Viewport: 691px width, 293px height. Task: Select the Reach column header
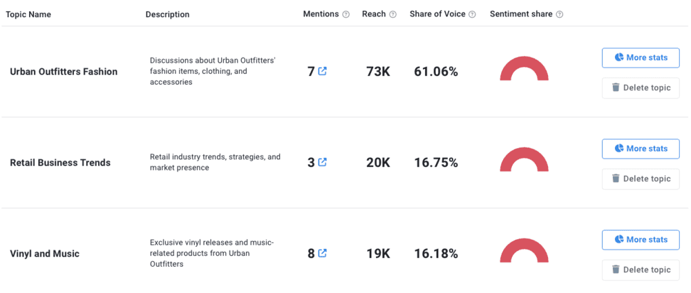pos(374,14)
